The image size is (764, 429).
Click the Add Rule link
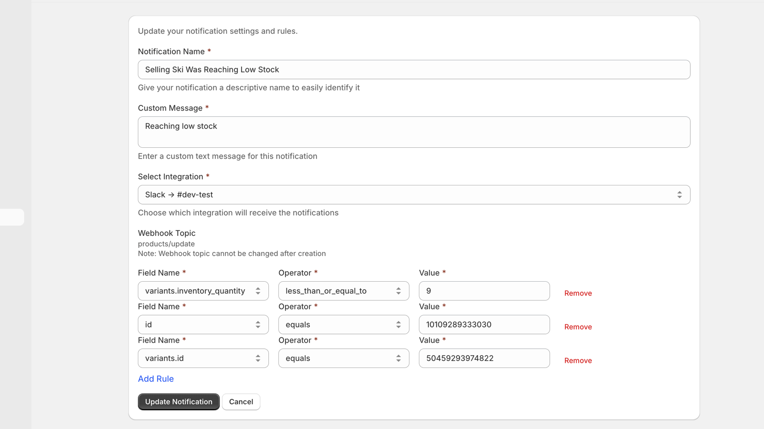click(x=156, y=379)
